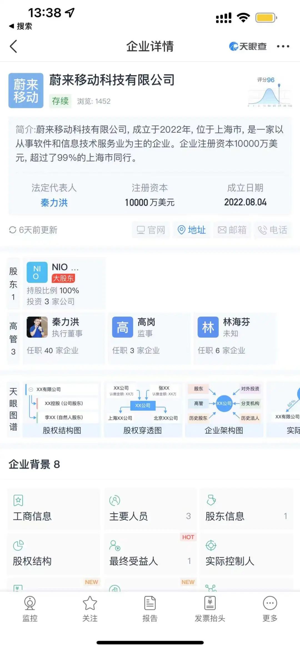Tap the 秦力洪 executive photo
This screenshot has height=650, width=300.
click(x=37, y=327)
